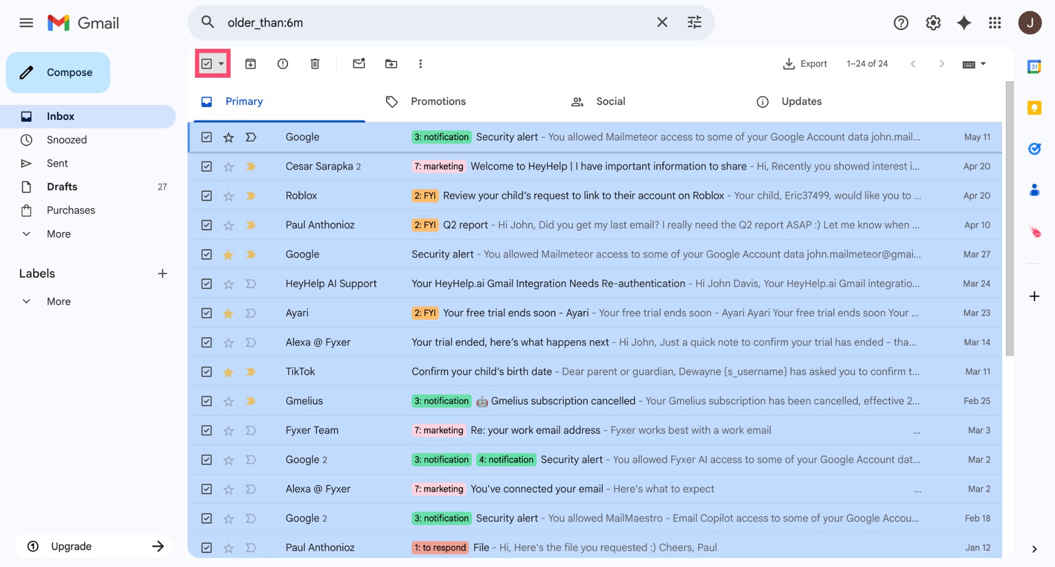Deselect the HeyHelp AI Support email

[207, 284]
